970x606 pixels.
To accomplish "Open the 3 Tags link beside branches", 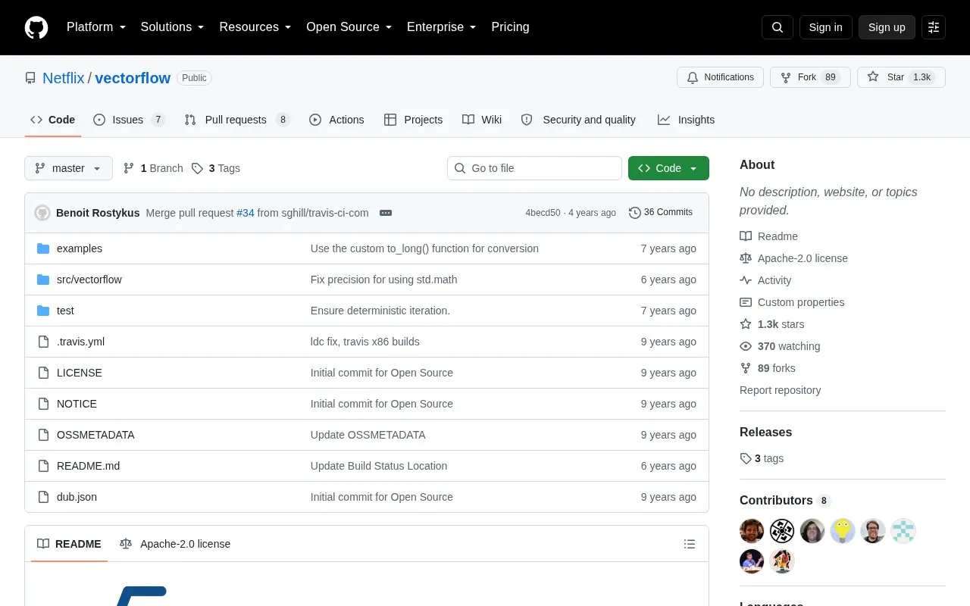I will [216, 168].
